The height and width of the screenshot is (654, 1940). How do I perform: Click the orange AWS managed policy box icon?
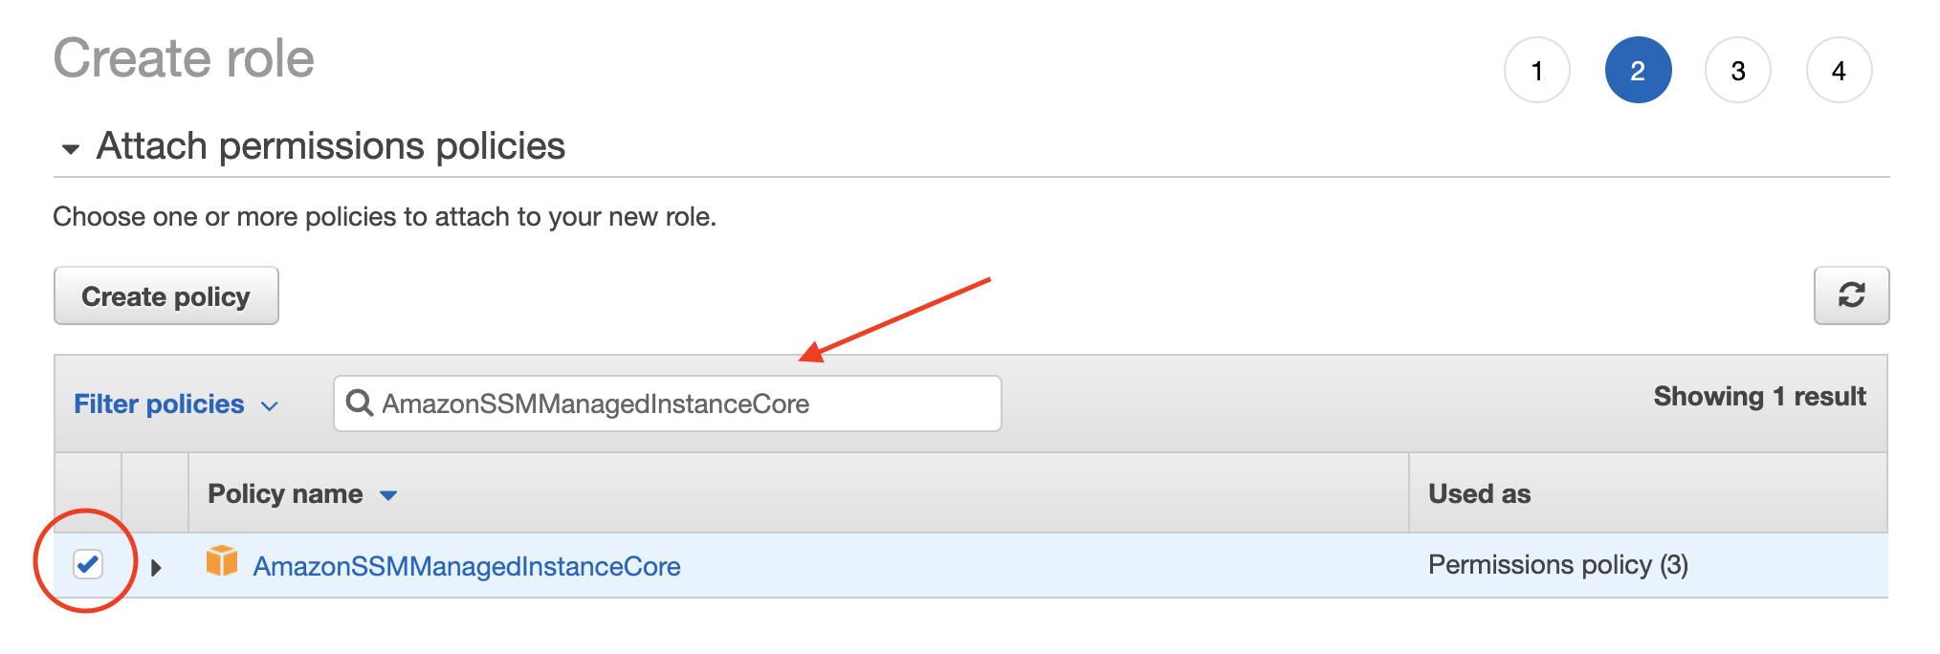222,561
